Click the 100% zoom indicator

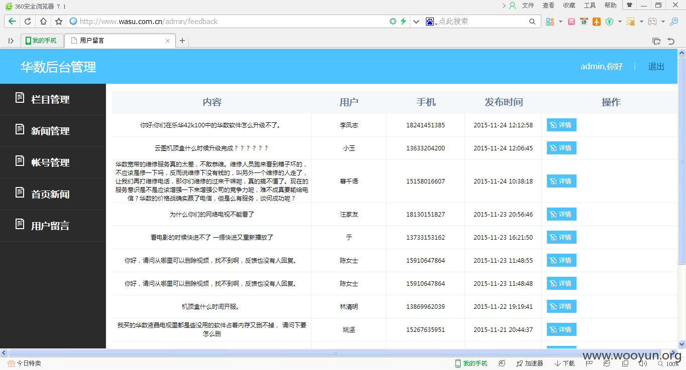tap(669, 364)
